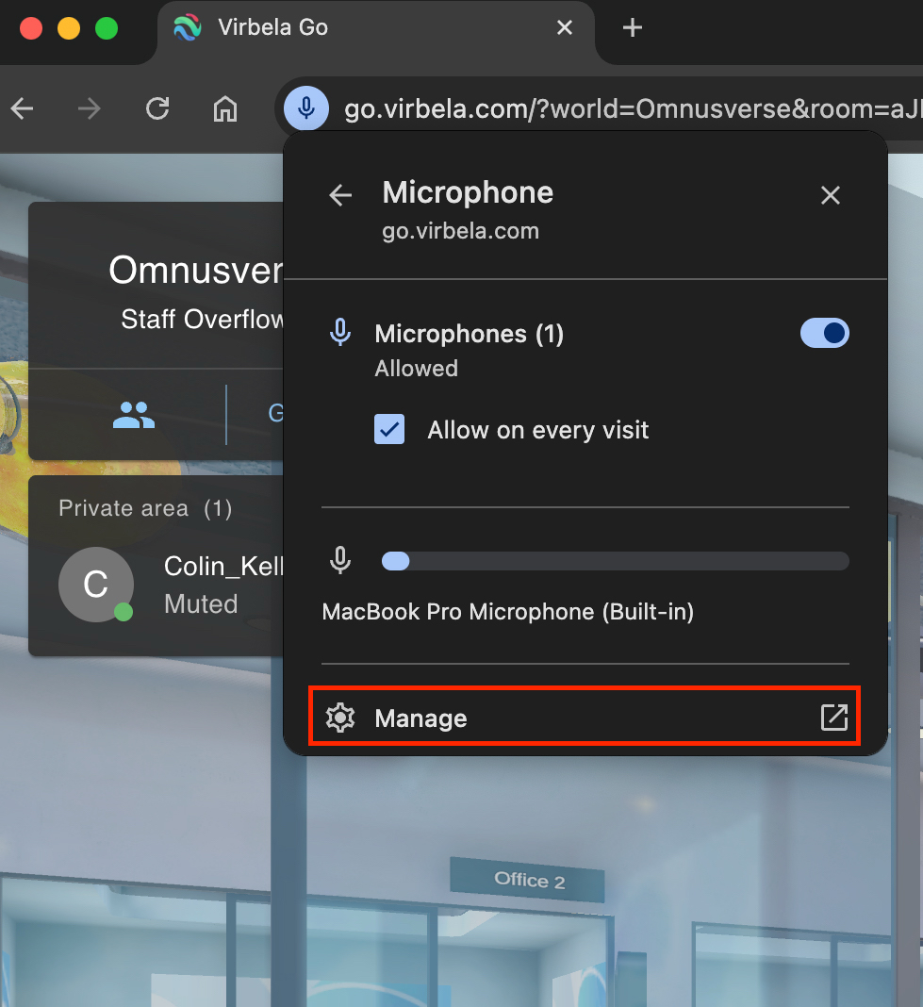923x1007 pixels.
Task: Uncheck Allow on every visit checkbox
Action: pos(389,430)
